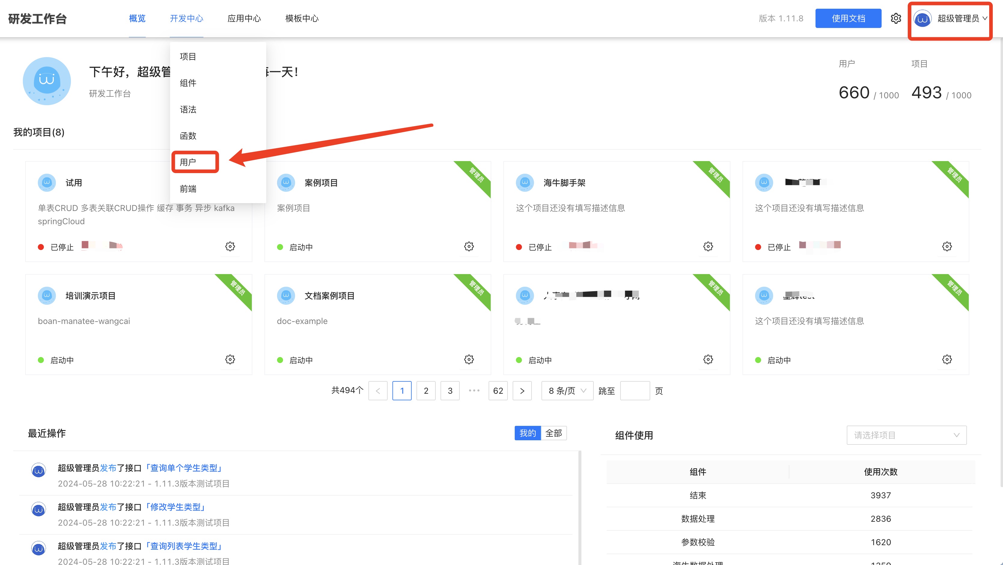
Task: Open settings gear for 文档案例项目 card
Action: click(469, 359)
